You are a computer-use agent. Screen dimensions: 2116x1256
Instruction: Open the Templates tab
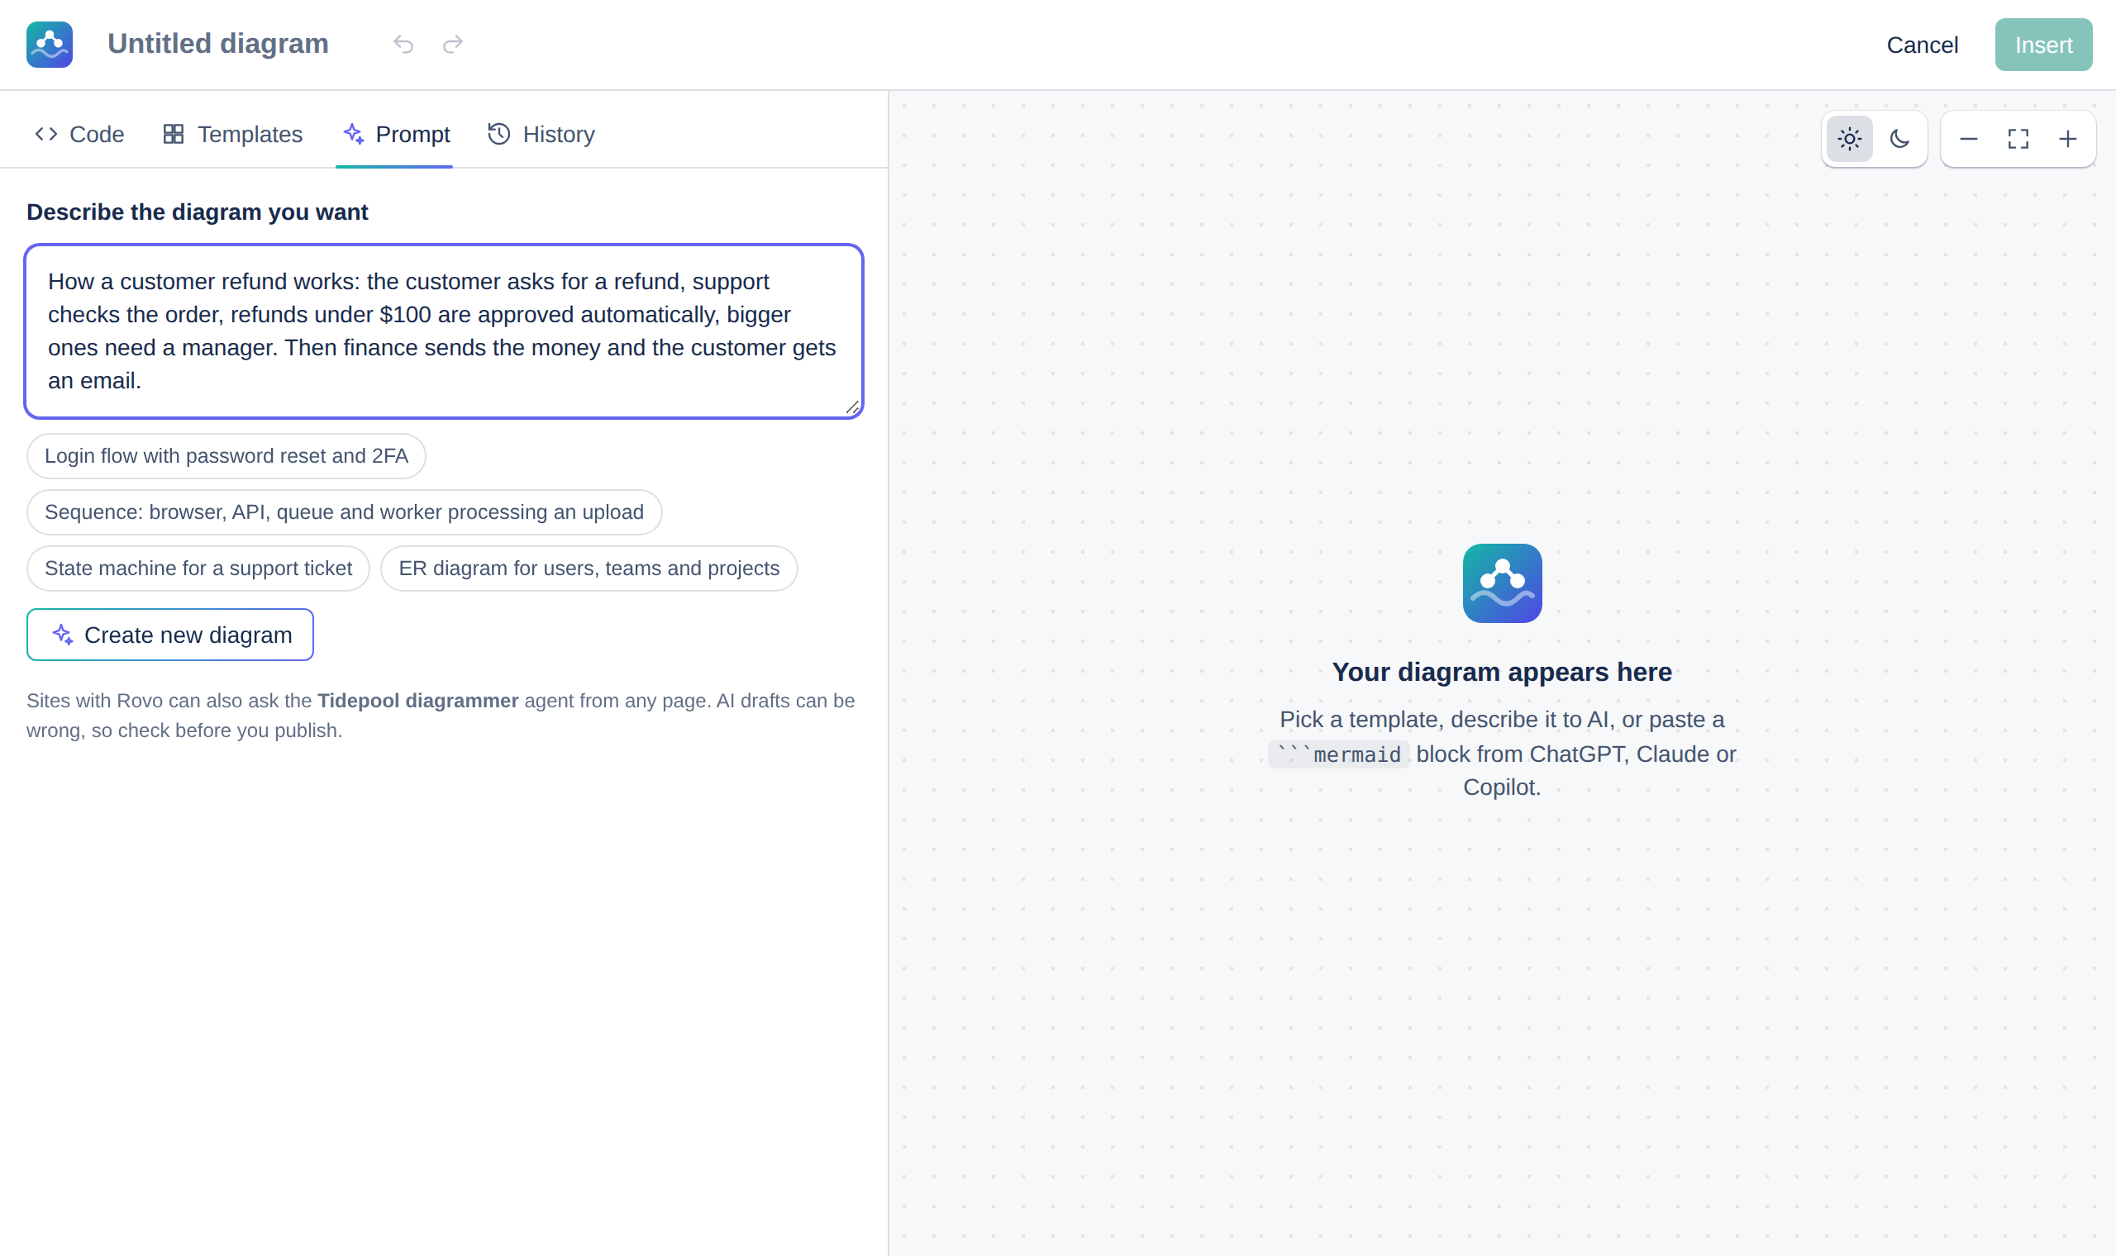[x=233, y=135]
